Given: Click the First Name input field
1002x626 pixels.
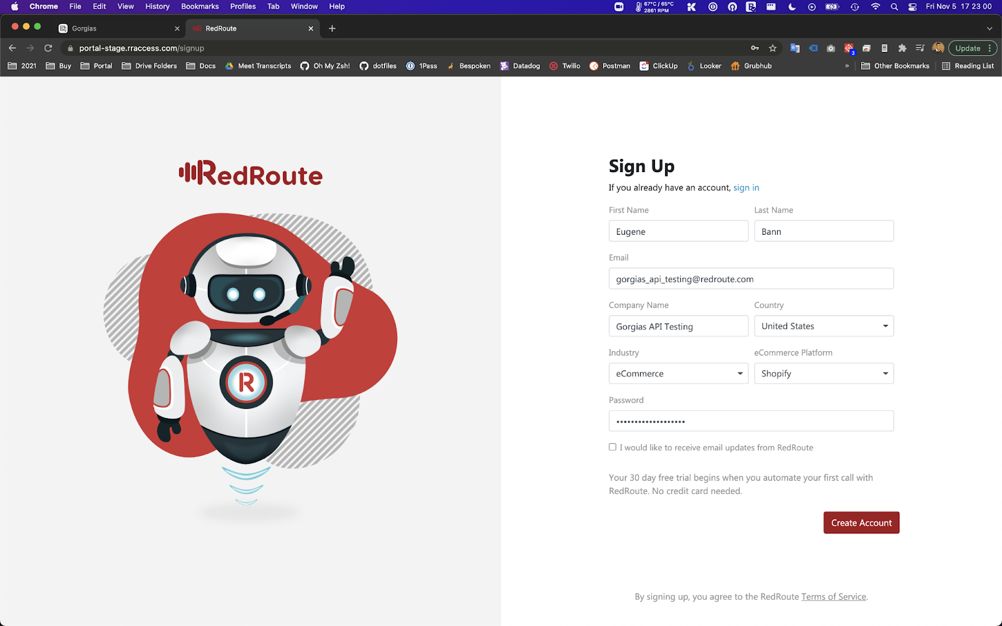Looking at the screenshot, I should (678, 231).
